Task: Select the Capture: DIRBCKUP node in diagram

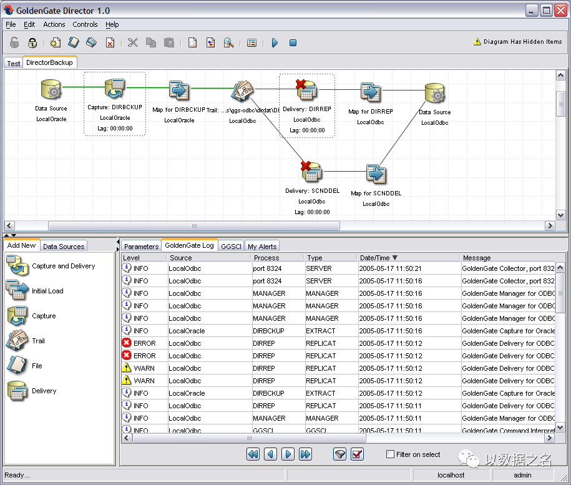Action: tap(115, 90)
